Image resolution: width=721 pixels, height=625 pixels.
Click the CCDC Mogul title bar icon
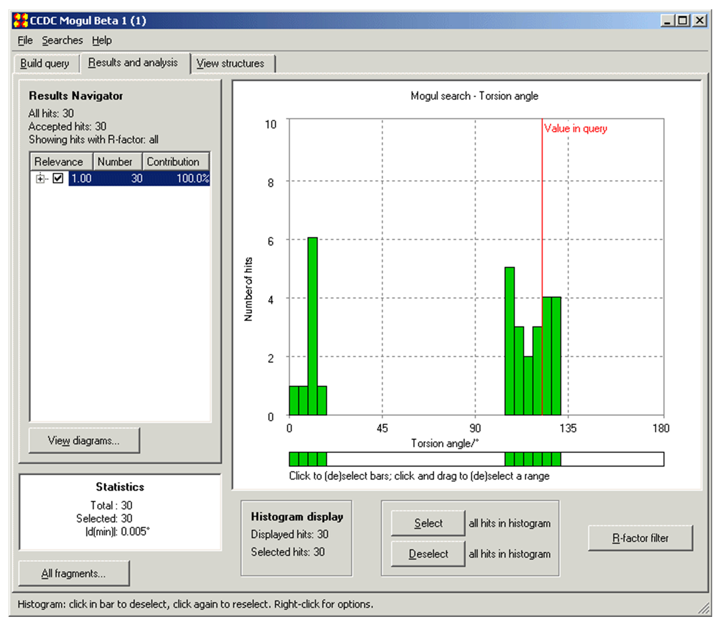20,21
